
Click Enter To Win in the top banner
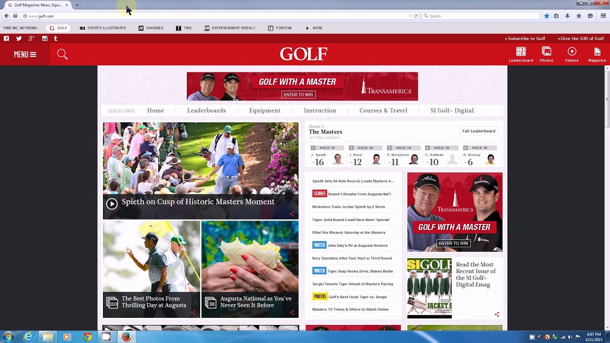pos(298,95)
